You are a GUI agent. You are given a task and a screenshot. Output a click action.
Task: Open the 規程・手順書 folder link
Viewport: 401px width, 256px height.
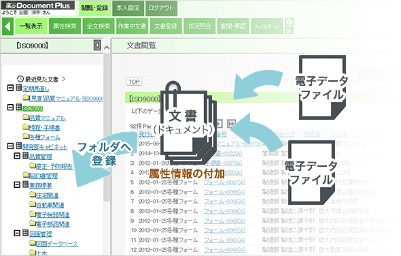click(45, 127)
